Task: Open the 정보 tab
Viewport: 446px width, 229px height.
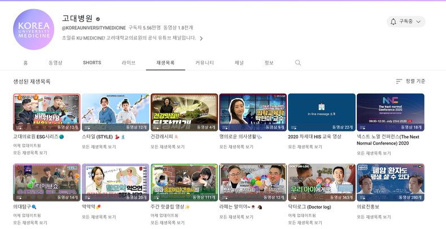Action: pyautogui.click(x=269, y=63)
